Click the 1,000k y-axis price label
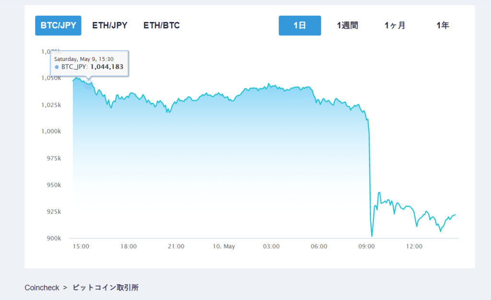The height and width of the screenshot is (300, 491). tap(50, 131)
